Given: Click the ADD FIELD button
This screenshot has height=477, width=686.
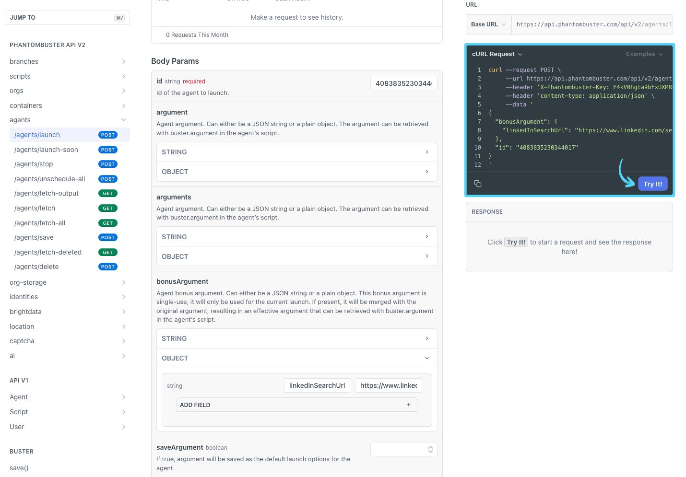Looking at the screenshot, I should [296, 405].
